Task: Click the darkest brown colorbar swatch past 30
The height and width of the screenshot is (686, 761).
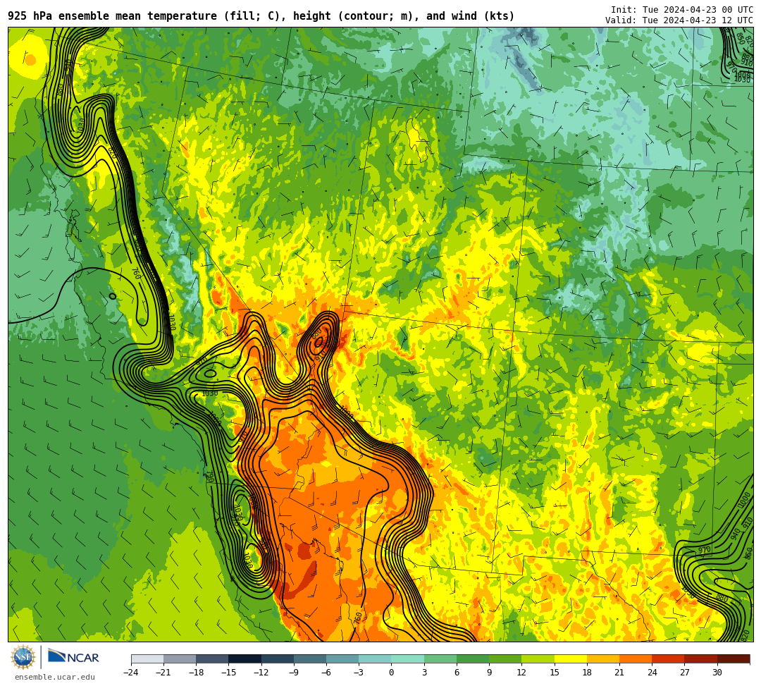Action: pos(734,659)
